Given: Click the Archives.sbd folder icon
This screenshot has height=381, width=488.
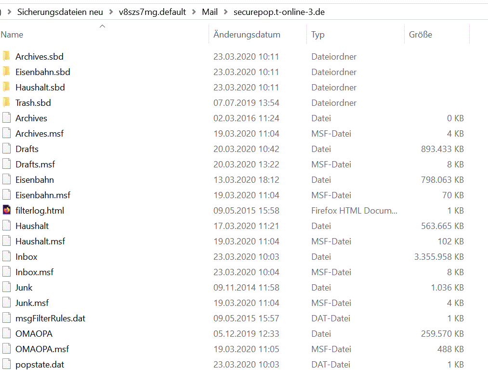Looking at the screenshot, I should [x=6, y=56].
